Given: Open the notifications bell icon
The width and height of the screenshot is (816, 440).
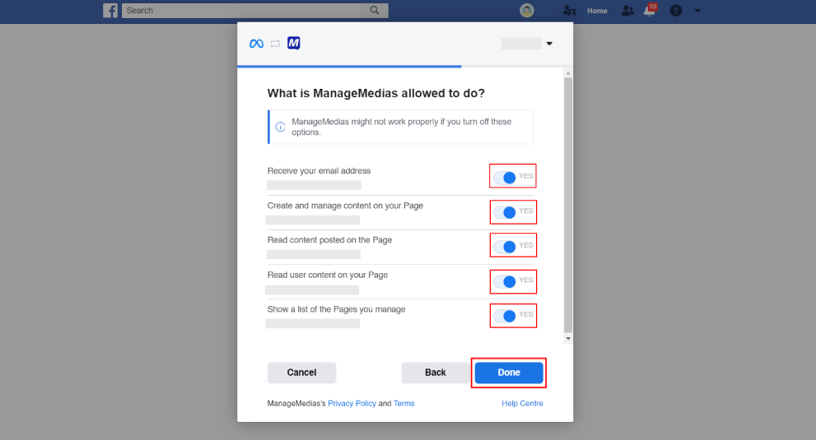Looking at the screenshot, I should pyautogui.click(x=650, y=11).
